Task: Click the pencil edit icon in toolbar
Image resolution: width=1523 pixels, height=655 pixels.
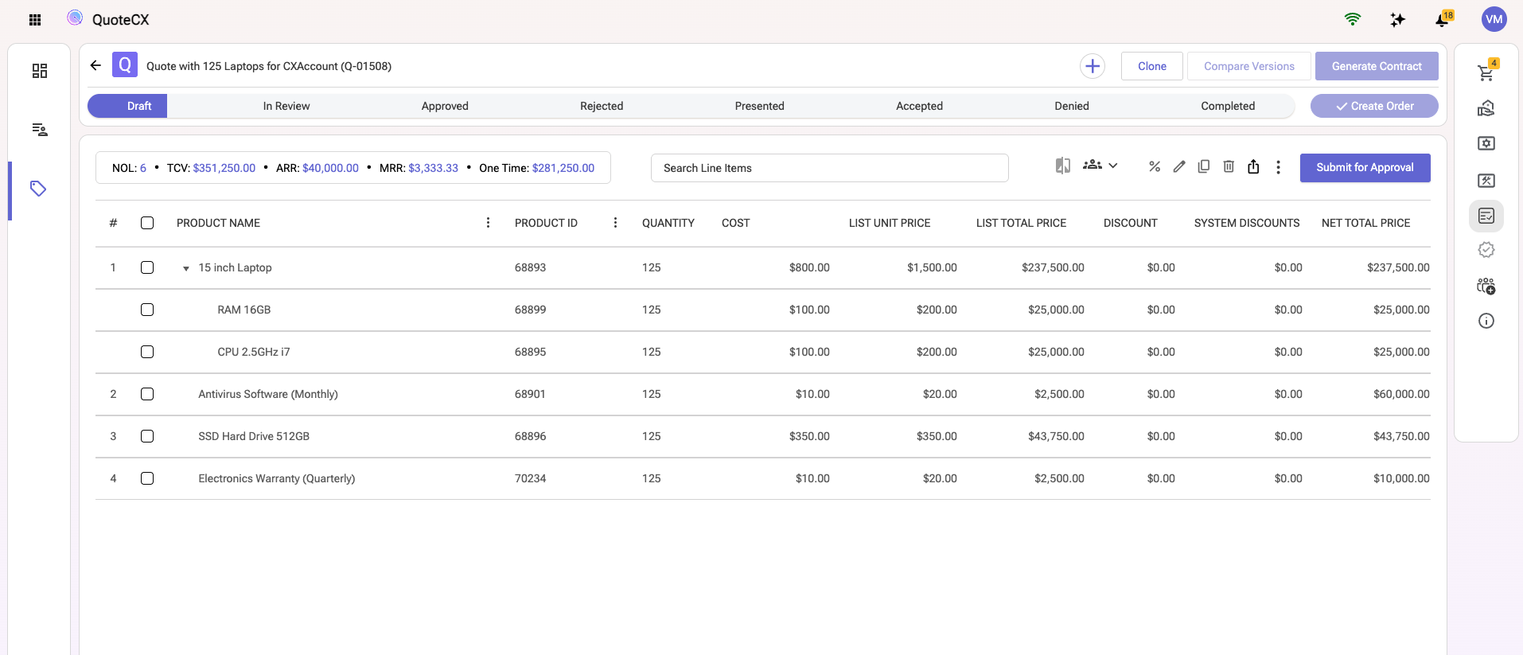Action: (x=1178, y=166)
